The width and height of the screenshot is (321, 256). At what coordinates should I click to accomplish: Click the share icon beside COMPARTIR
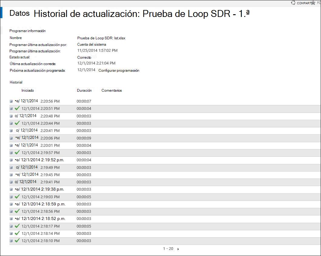[293, 3]
